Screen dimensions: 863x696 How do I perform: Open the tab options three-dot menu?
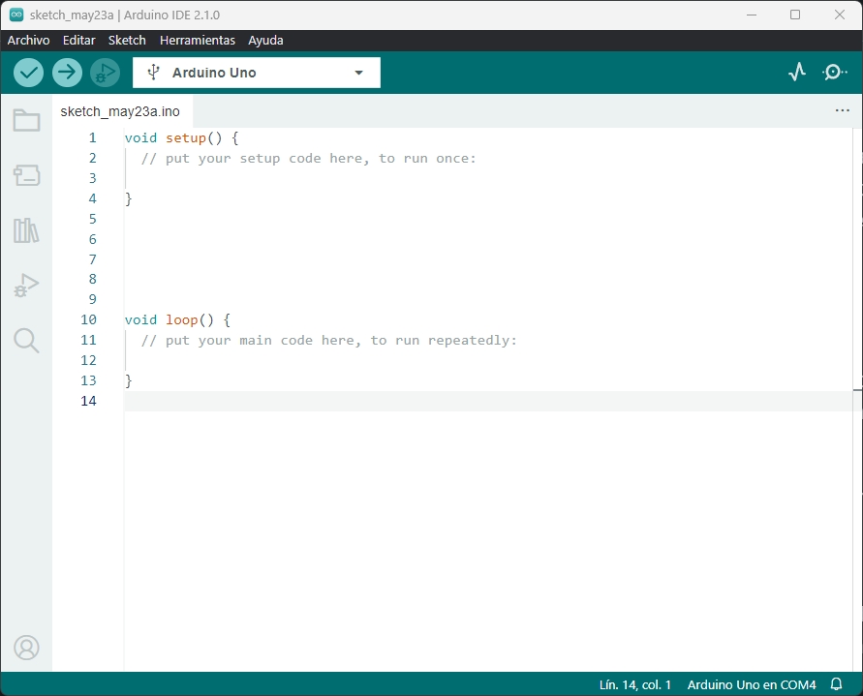pyautogui.click(x=842, y=111)
